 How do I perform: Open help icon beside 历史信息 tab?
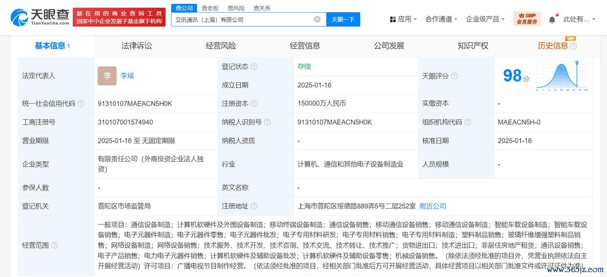click(573, 46)
